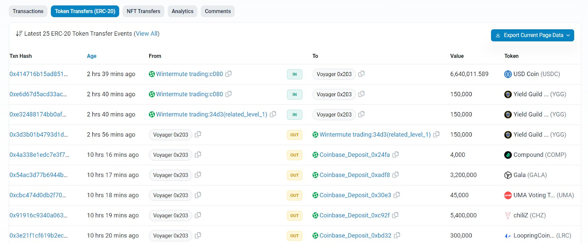This screenshot has width=588, height=244.
Task: Click the value 5,400,000
Action: point(463,215)
